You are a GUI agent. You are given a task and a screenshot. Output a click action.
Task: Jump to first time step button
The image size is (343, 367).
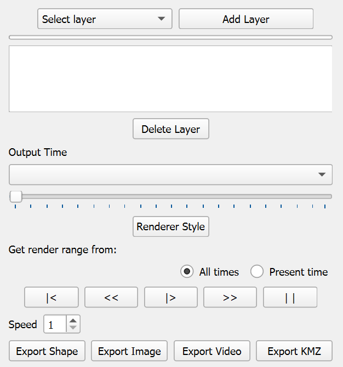point(52,298)
